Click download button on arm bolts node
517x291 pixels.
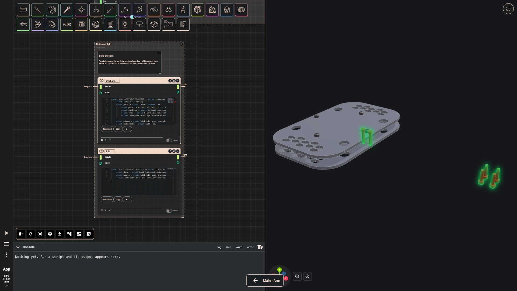point(107,129)
